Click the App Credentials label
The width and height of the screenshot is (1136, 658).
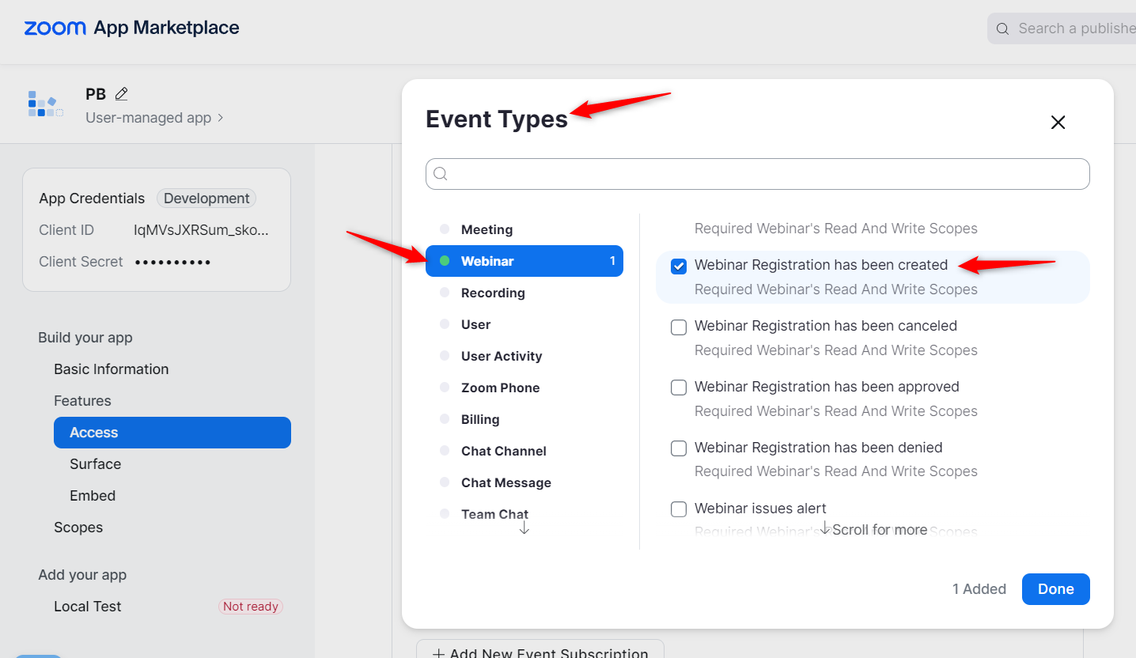(92, 199)
